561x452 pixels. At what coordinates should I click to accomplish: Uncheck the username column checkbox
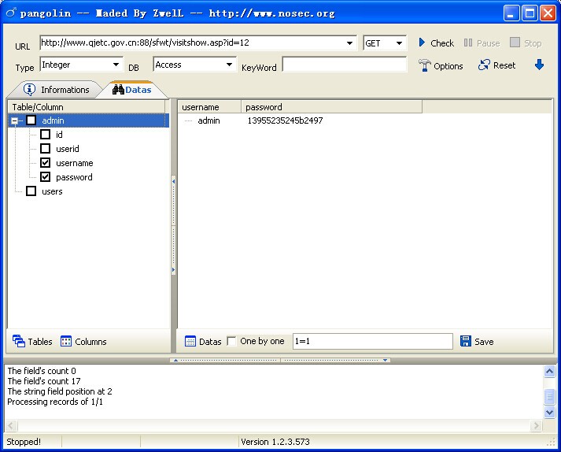tap(45, 162)
